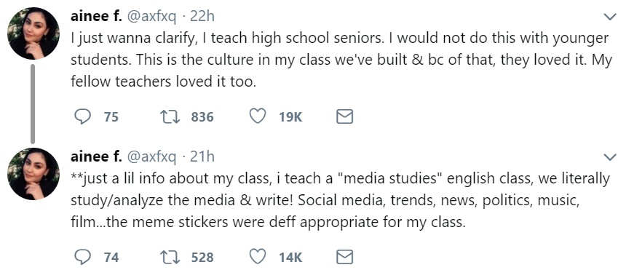Share the second tweet via the envelope icon

tap(344, 257)
